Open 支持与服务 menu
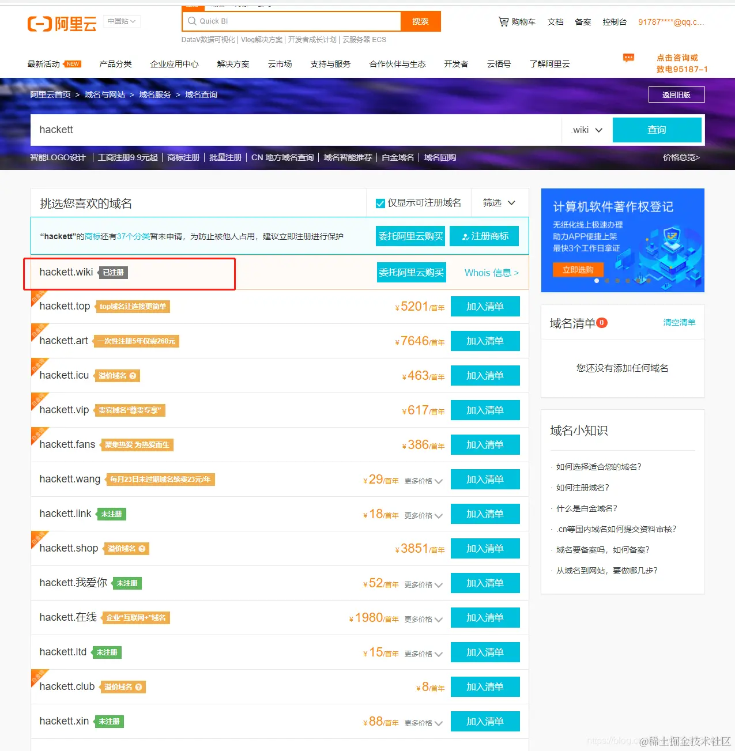This screenshot has height=751, width=735. click(x=330, y=64)
